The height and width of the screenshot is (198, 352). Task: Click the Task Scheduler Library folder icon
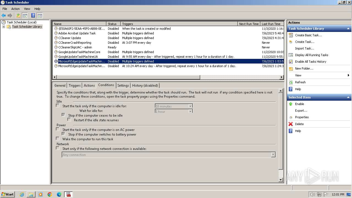[9, 27]
